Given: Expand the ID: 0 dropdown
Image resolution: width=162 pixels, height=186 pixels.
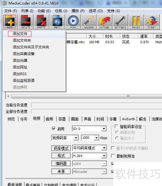Looking at the screenshot, I should 104,128.
